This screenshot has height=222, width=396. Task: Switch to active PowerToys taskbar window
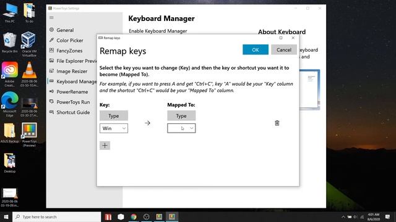172,216
